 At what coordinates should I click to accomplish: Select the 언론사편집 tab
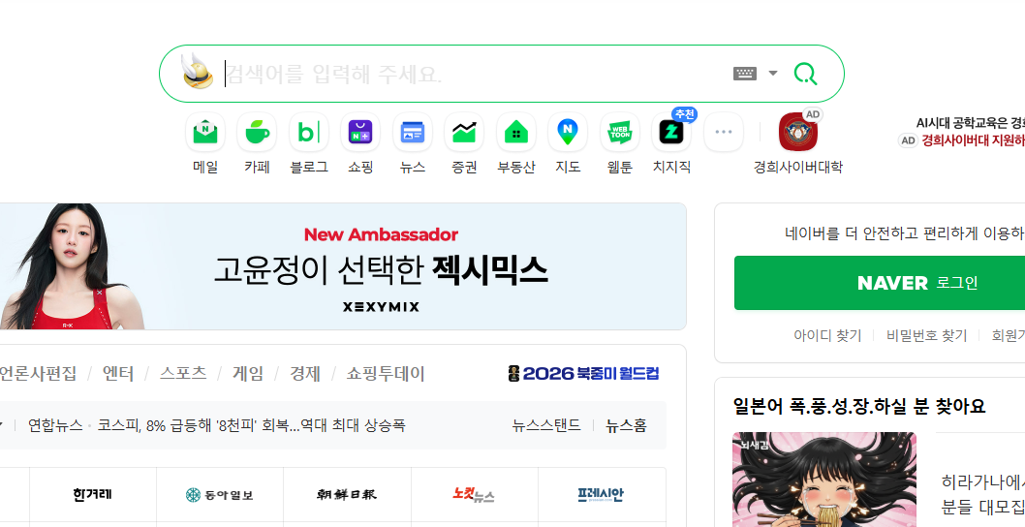(x=38, y=373)
